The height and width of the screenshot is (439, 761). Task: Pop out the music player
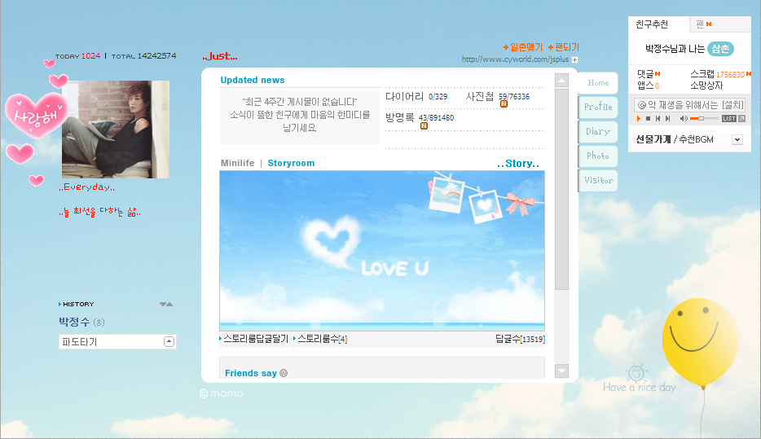coord(742,118)
